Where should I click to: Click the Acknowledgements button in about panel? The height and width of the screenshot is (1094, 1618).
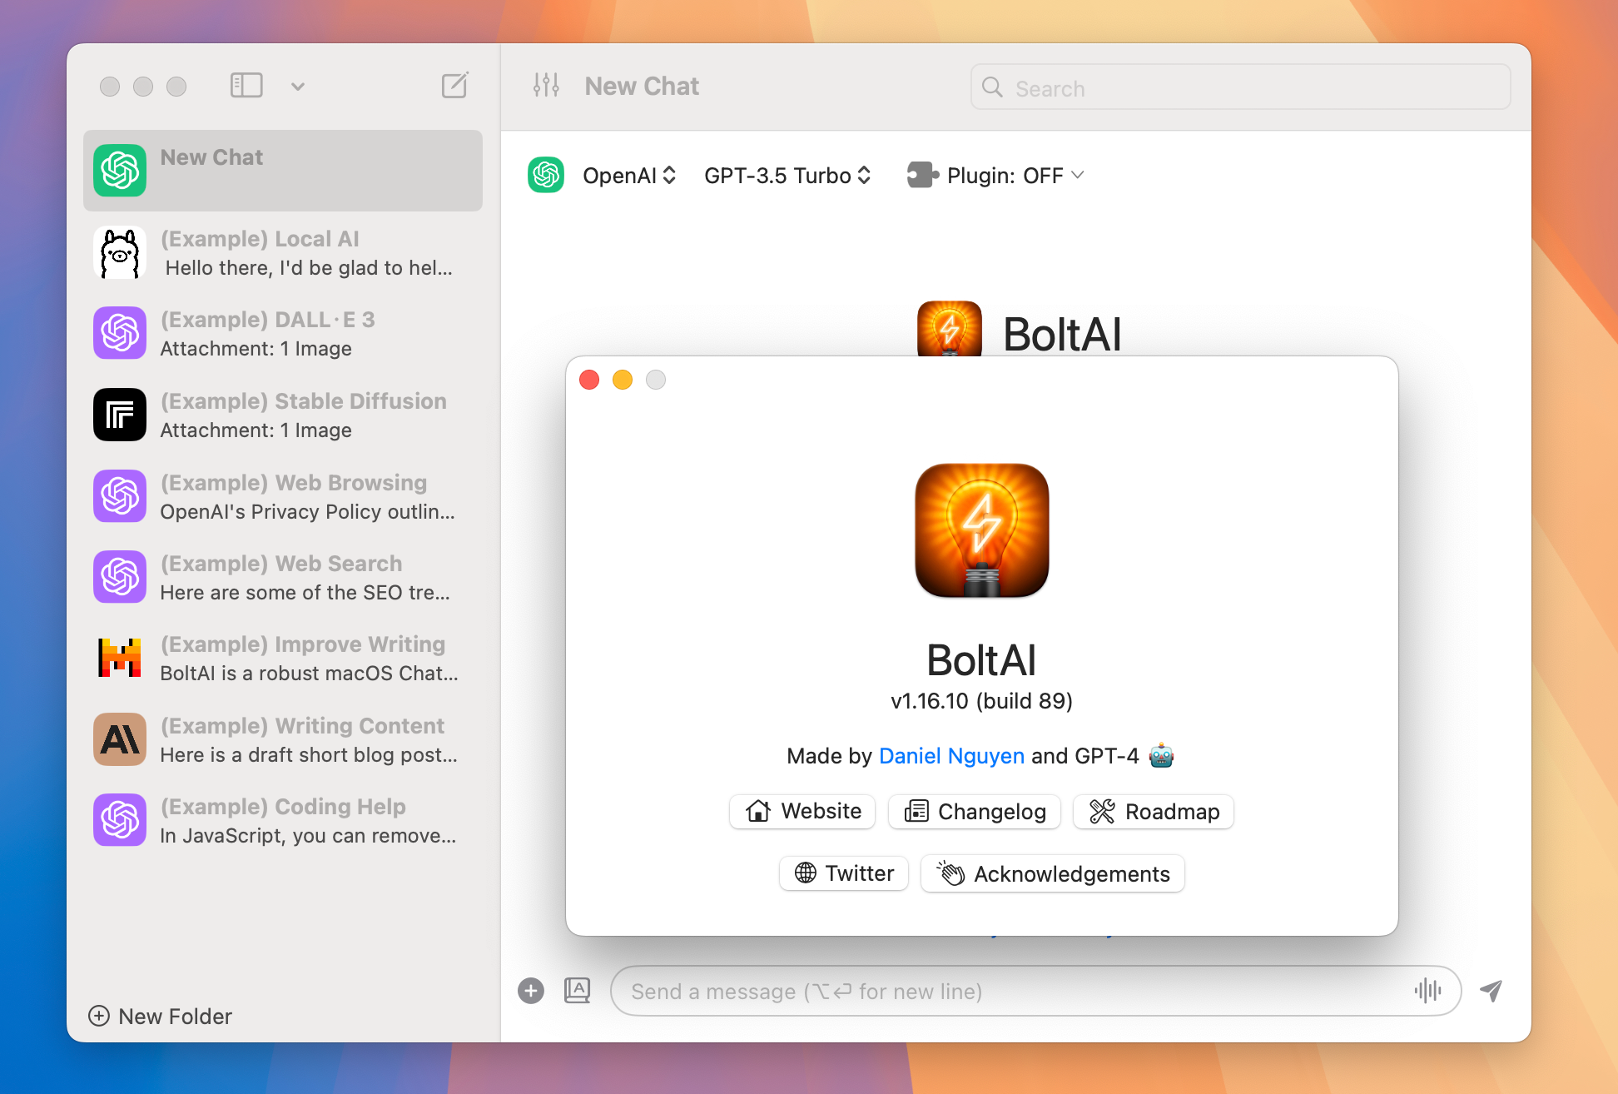click(x=1053, y=873)
